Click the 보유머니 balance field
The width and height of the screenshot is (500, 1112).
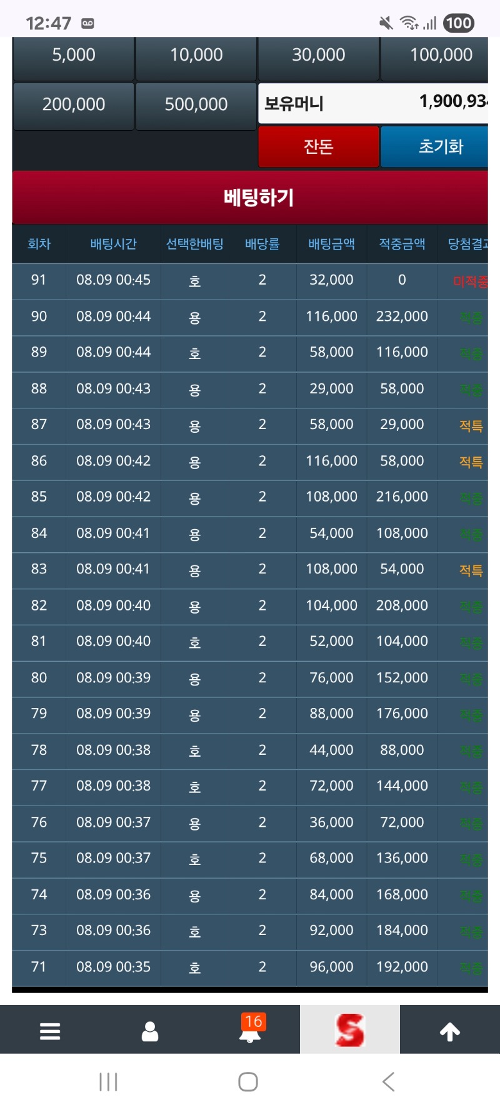pyautogui.click(x=373, y=103)
